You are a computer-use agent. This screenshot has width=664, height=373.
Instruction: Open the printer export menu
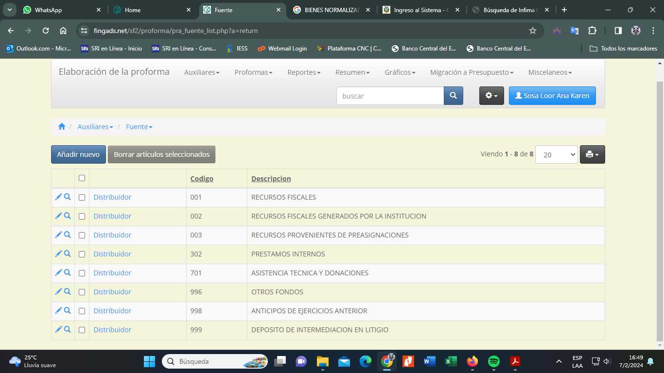tap(592, 154)
